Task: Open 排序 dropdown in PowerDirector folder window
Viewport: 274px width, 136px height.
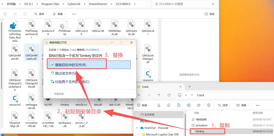Action: click(x=40, y=14)
